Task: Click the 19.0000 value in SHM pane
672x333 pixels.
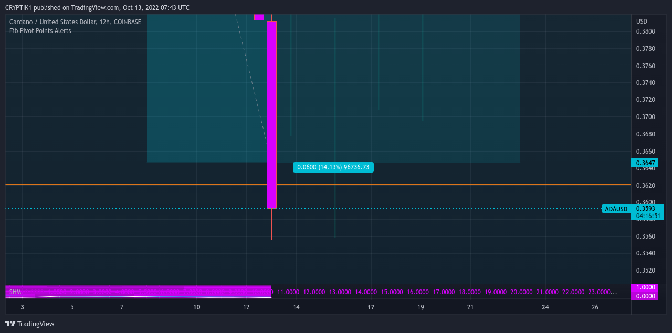Action: click(x=496, y=292)
